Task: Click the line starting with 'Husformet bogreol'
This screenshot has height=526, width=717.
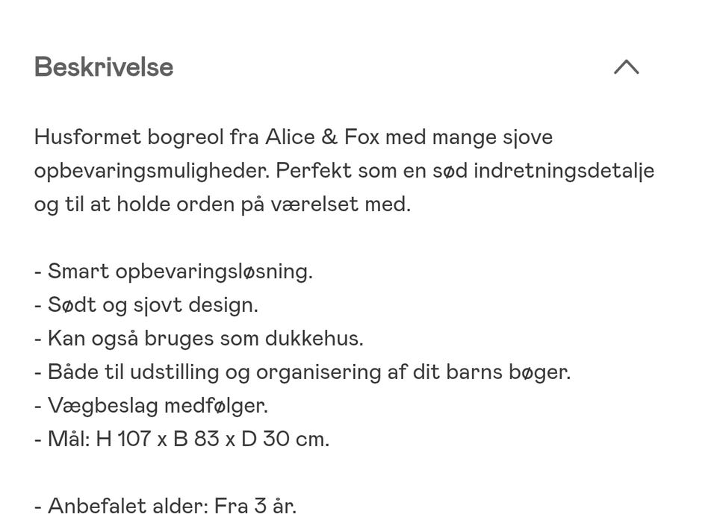Action: (294, 137)
